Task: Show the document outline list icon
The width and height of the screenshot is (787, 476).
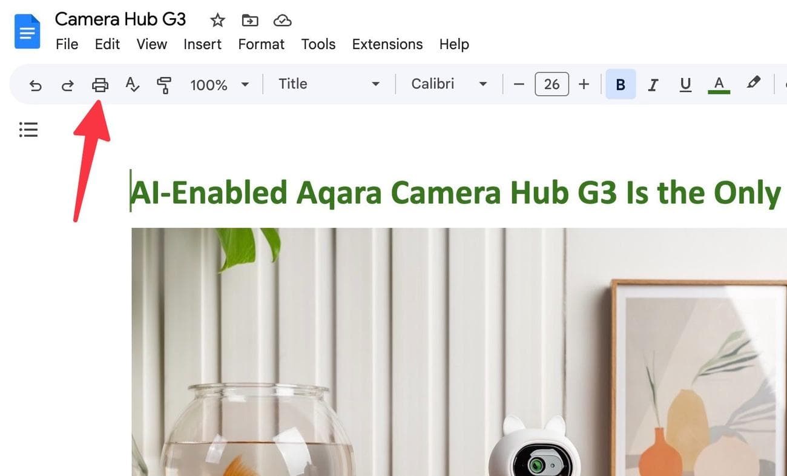Action: (x=28, y=130)
